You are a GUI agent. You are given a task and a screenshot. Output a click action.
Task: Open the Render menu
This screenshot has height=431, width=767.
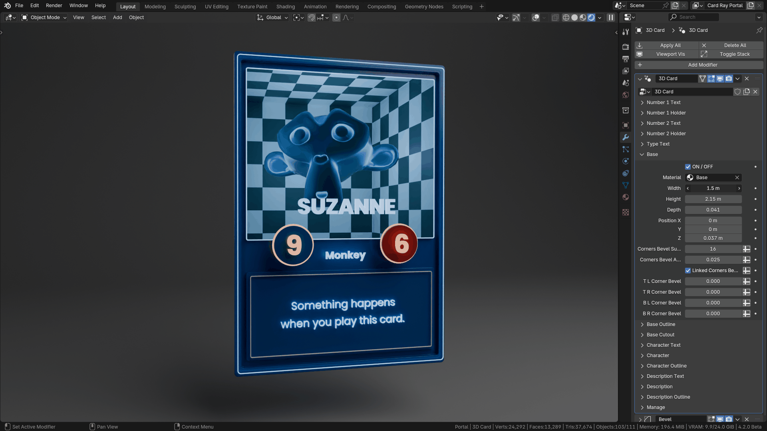(54, 6)
